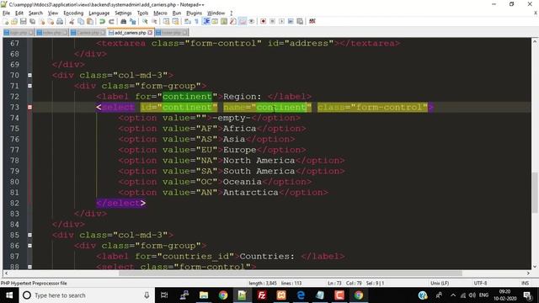Toggle word wrap toolbar button

click(x=188, y=21)
